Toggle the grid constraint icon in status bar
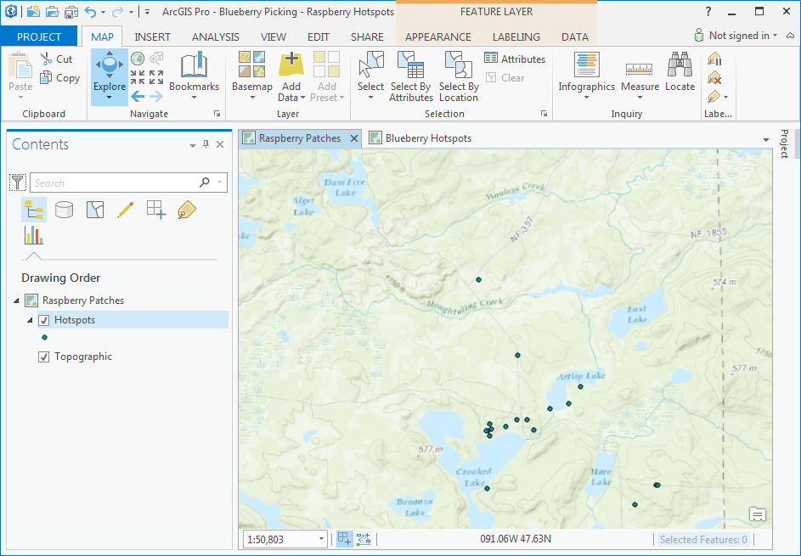 (364, 539)
